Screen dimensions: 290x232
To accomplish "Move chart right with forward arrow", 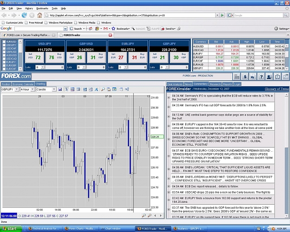I will (161, 216).
